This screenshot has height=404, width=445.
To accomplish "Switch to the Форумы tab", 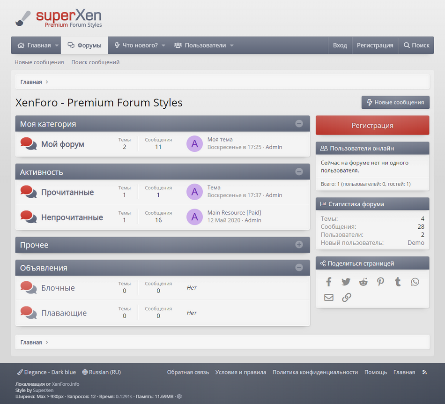I will (x=84, y=45).
